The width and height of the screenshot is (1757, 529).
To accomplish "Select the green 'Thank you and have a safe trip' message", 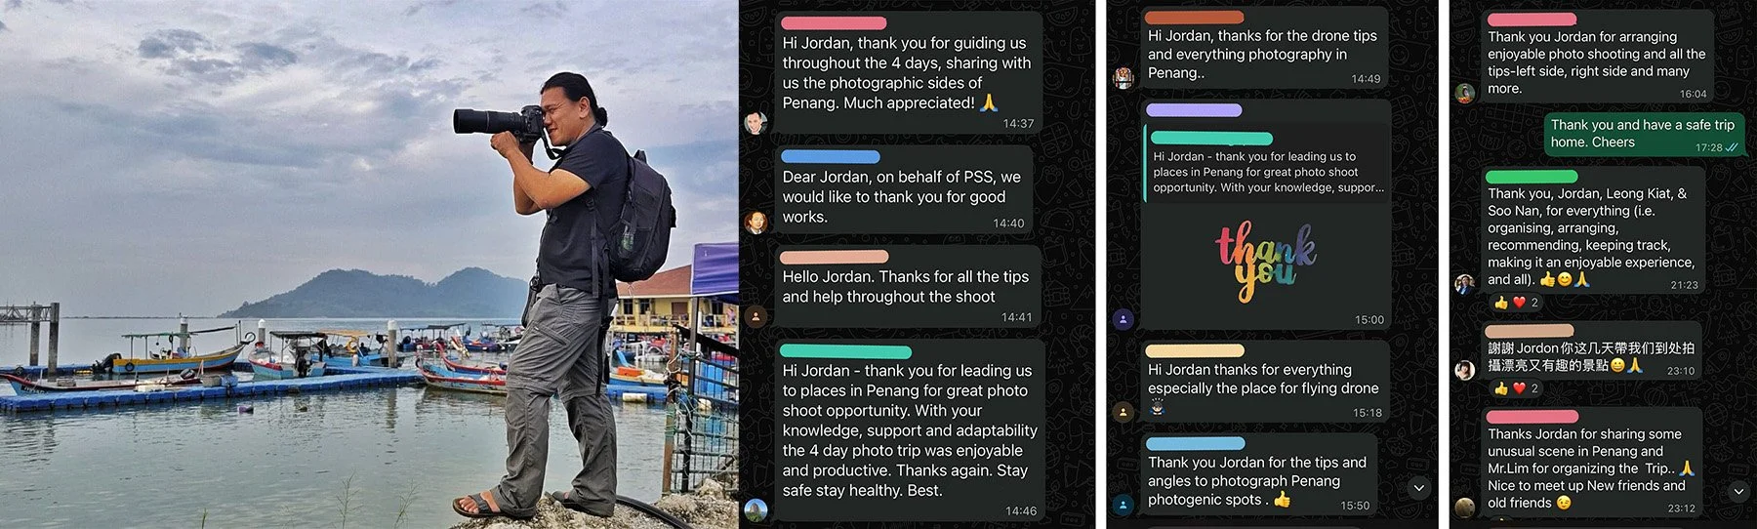I will coord(1643,134).
